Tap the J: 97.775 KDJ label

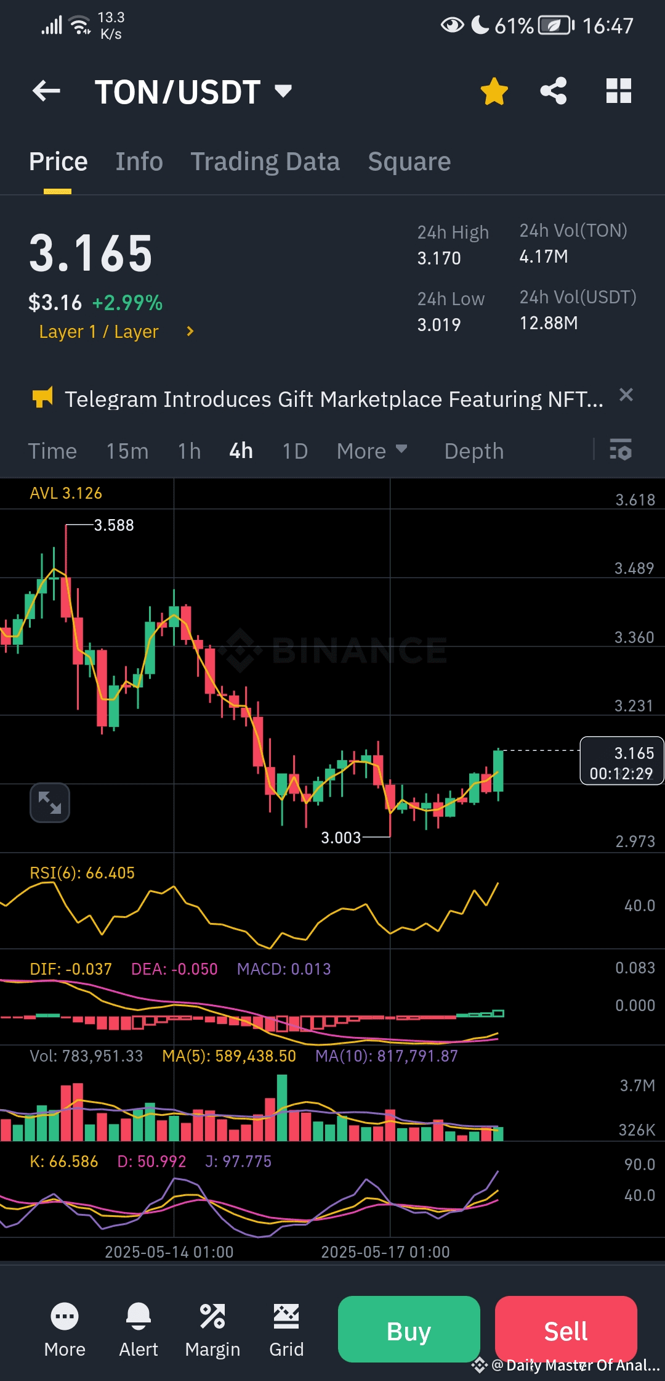click(238, 1162)
